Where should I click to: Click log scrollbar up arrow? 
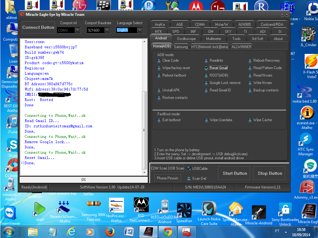144,42
